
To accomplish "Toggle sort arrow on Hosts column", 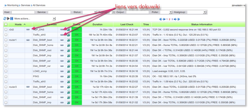I will pyautogui.click(x=24, y=24).
